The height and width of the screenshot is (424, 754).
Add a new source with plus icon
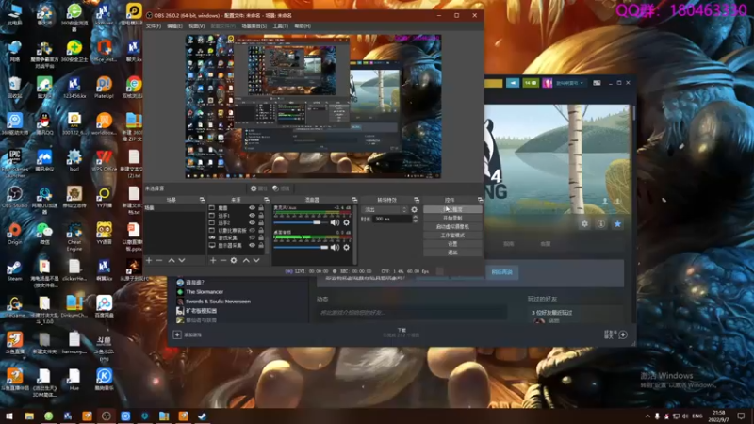click(213, 260)
